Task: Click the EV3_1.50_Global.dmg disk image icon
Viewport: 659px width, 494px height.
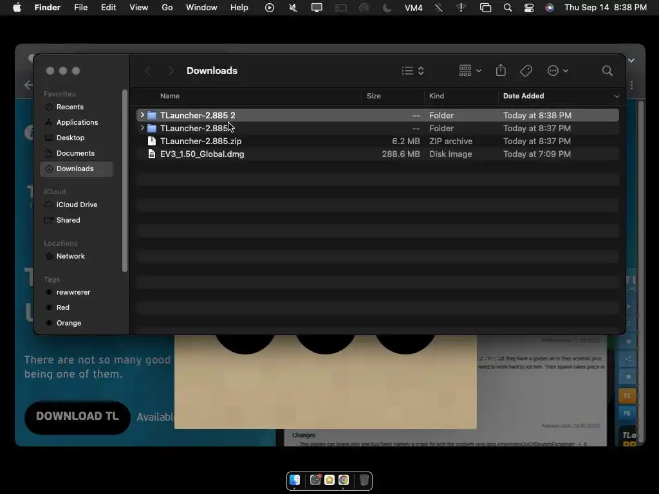Action: 152,154
